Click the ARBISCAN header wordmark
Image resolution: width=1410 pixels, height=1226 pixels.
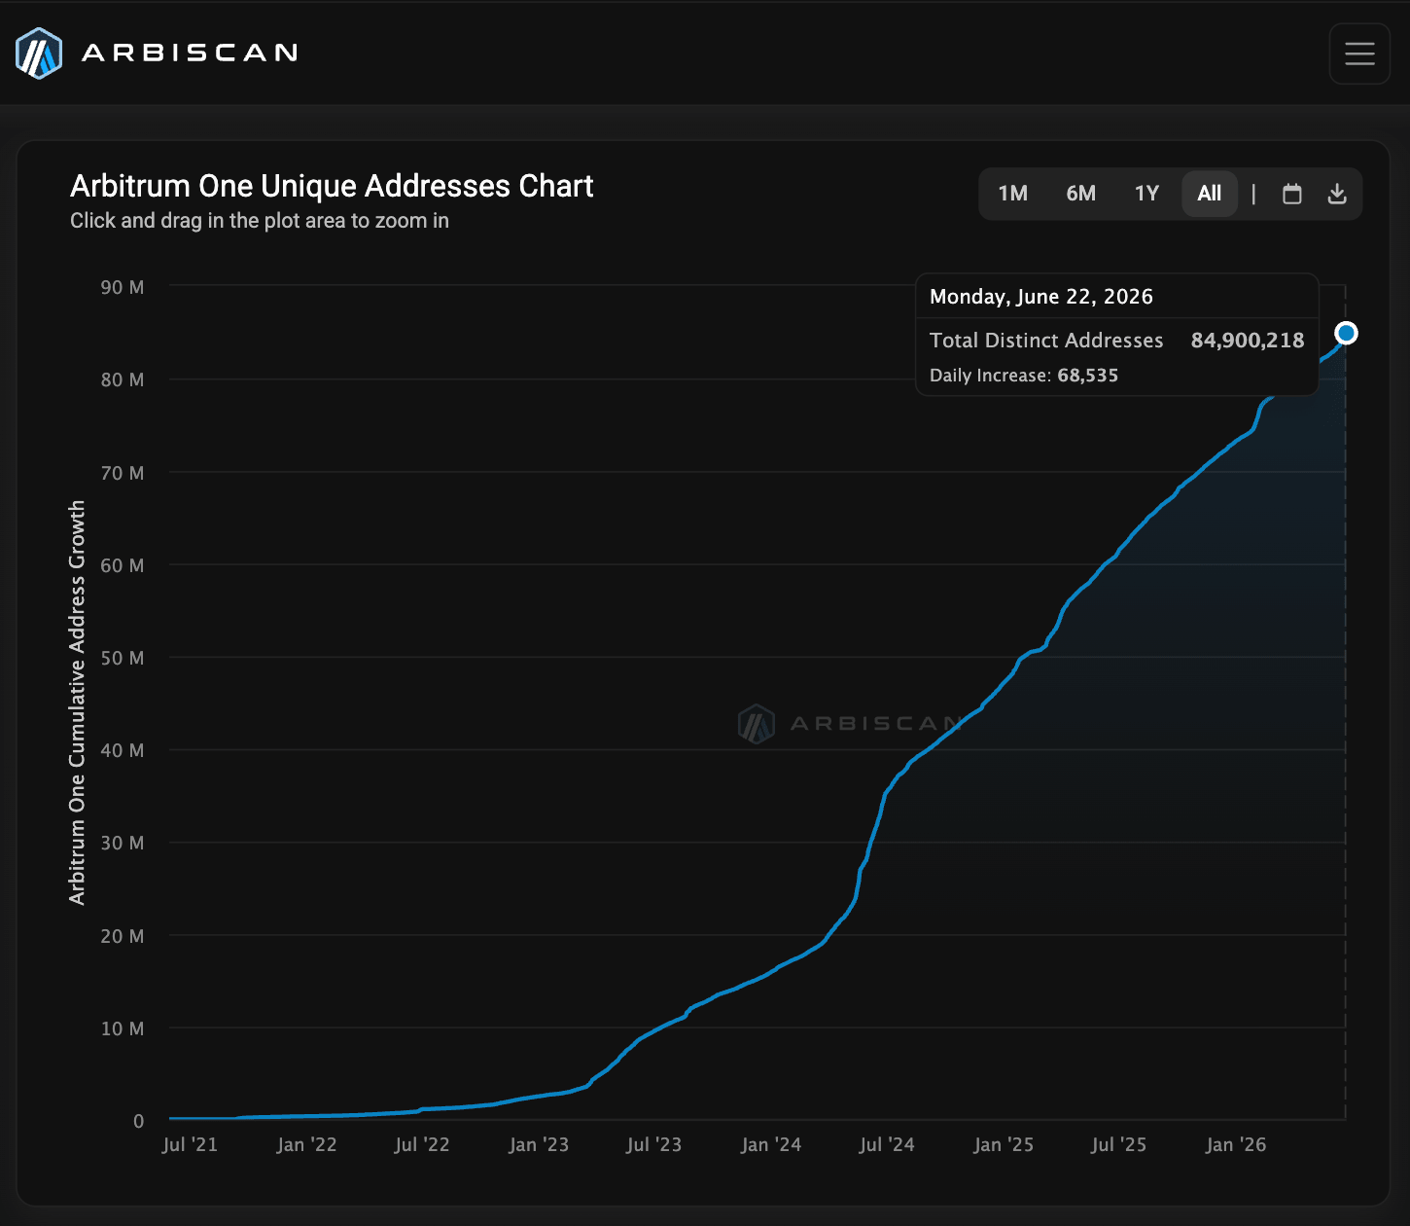(x=190, y=54)
